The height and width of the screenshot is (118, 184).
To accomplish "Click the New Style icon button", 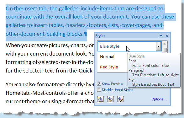I will point(100,99).
